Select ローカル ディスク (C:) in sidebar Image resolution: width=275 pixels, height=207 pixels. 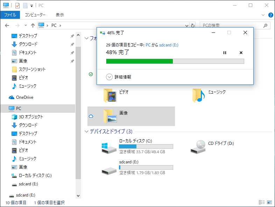click(x=35, y=176)
